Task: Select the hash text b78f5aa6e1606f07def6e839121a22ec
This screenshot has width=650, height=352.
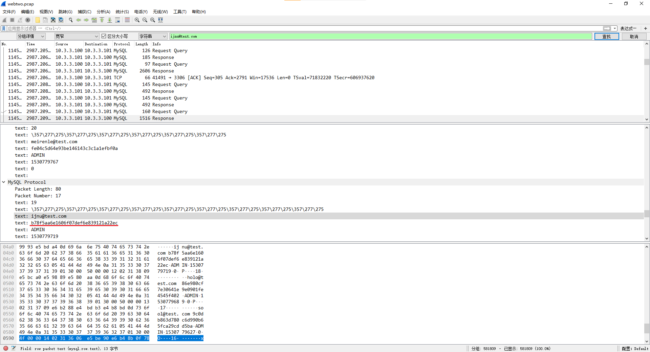Action: coord(74,223)
